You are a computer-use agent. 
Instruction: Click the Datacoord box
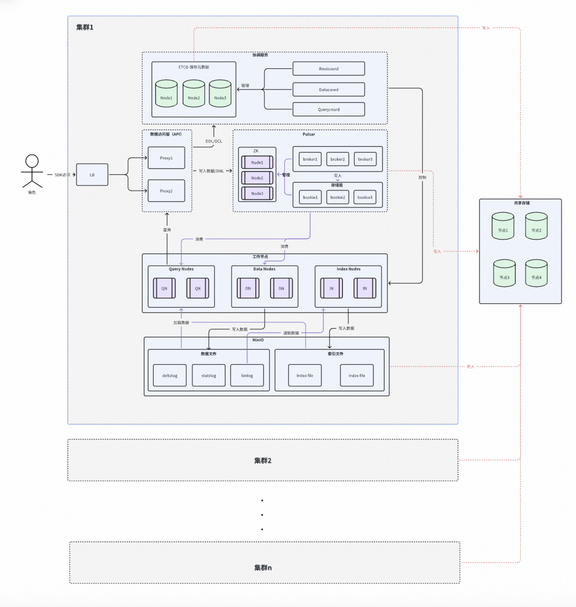329,90
